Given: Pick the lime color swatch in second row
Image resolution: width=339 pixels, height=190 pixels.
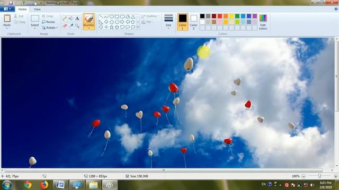Looking at the screenshot, I should (x=237, y=22).
